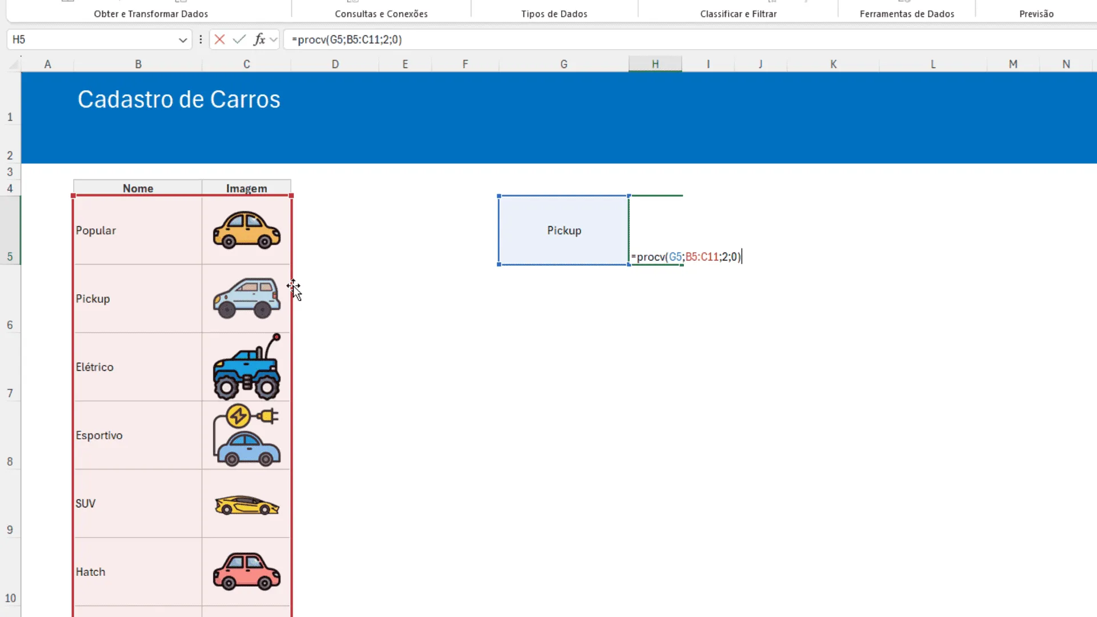The image size is (1097, 617).
Task: Select column E header
Action: point(405,65)
